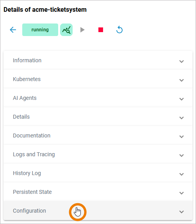Click the gray play start icon
This screenshot has height=224, width=196.
pyautogui.click(x=82, y=30)
